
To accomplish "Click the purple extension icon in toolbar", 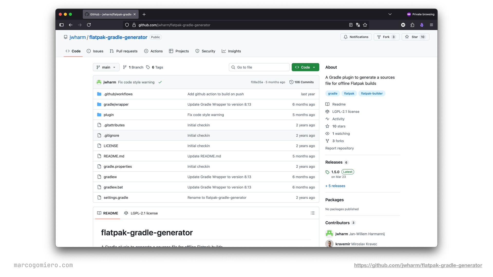I will coord(422,25).
